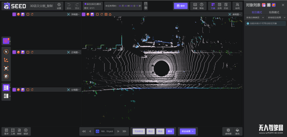Screen dimensions: 287x137
Task: Toggle the bell icon in perspective view toolbar
Action: tap(110, 14)
